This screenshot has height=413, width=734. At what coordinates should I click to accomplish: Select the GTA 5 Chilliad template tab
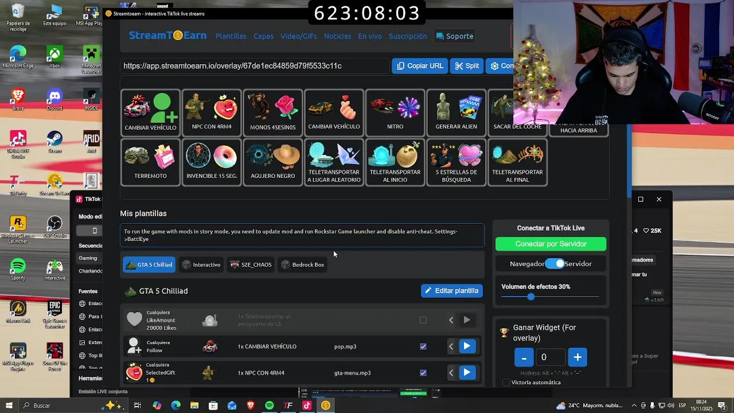(x=149, y=264)
